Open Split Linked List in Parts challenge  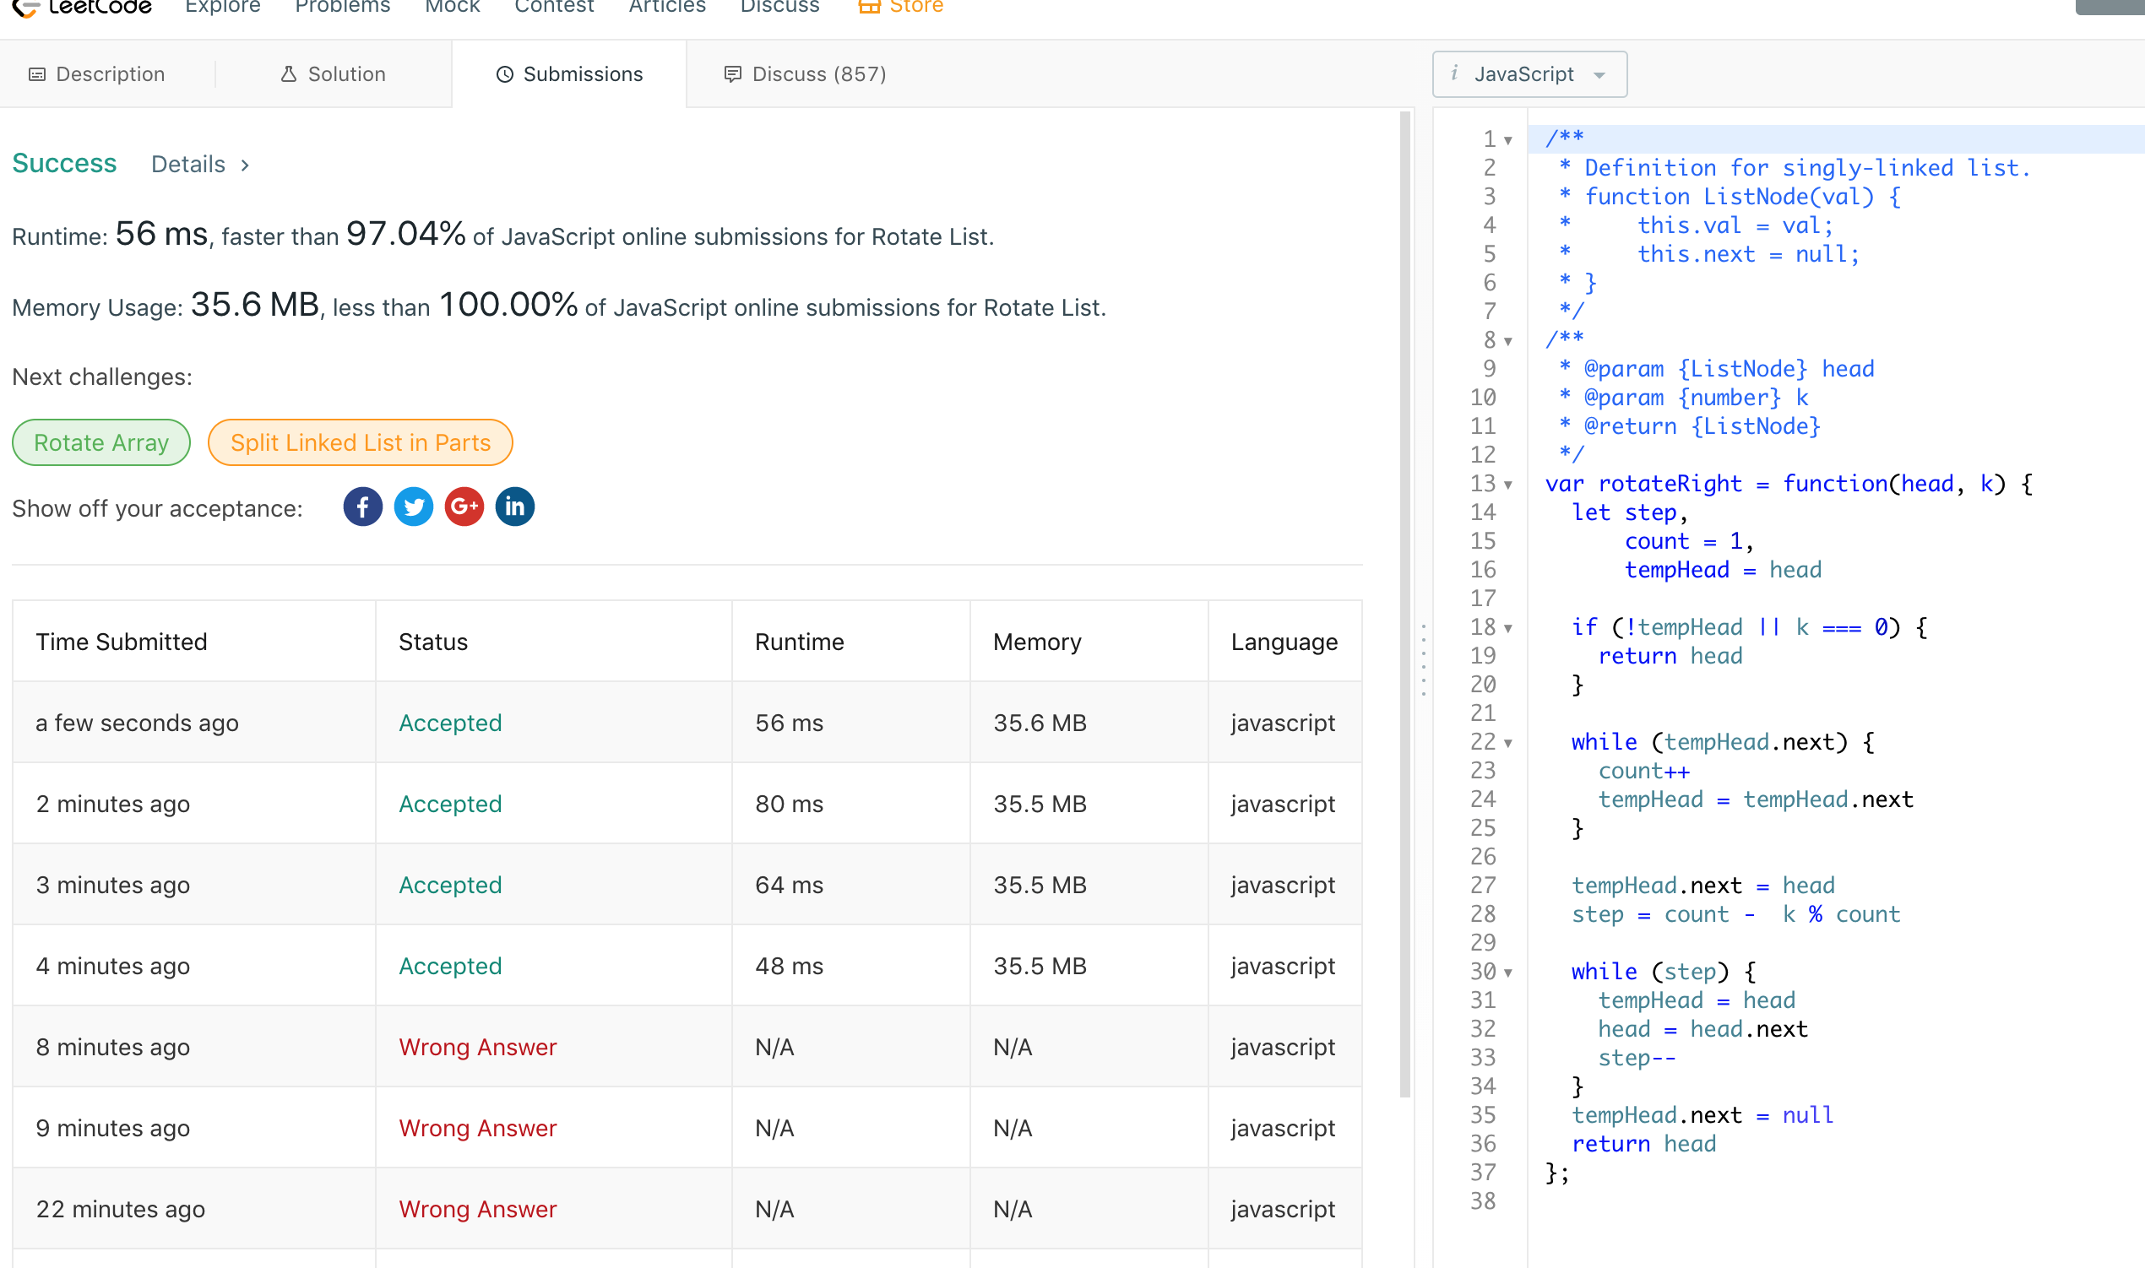point(360,442)
